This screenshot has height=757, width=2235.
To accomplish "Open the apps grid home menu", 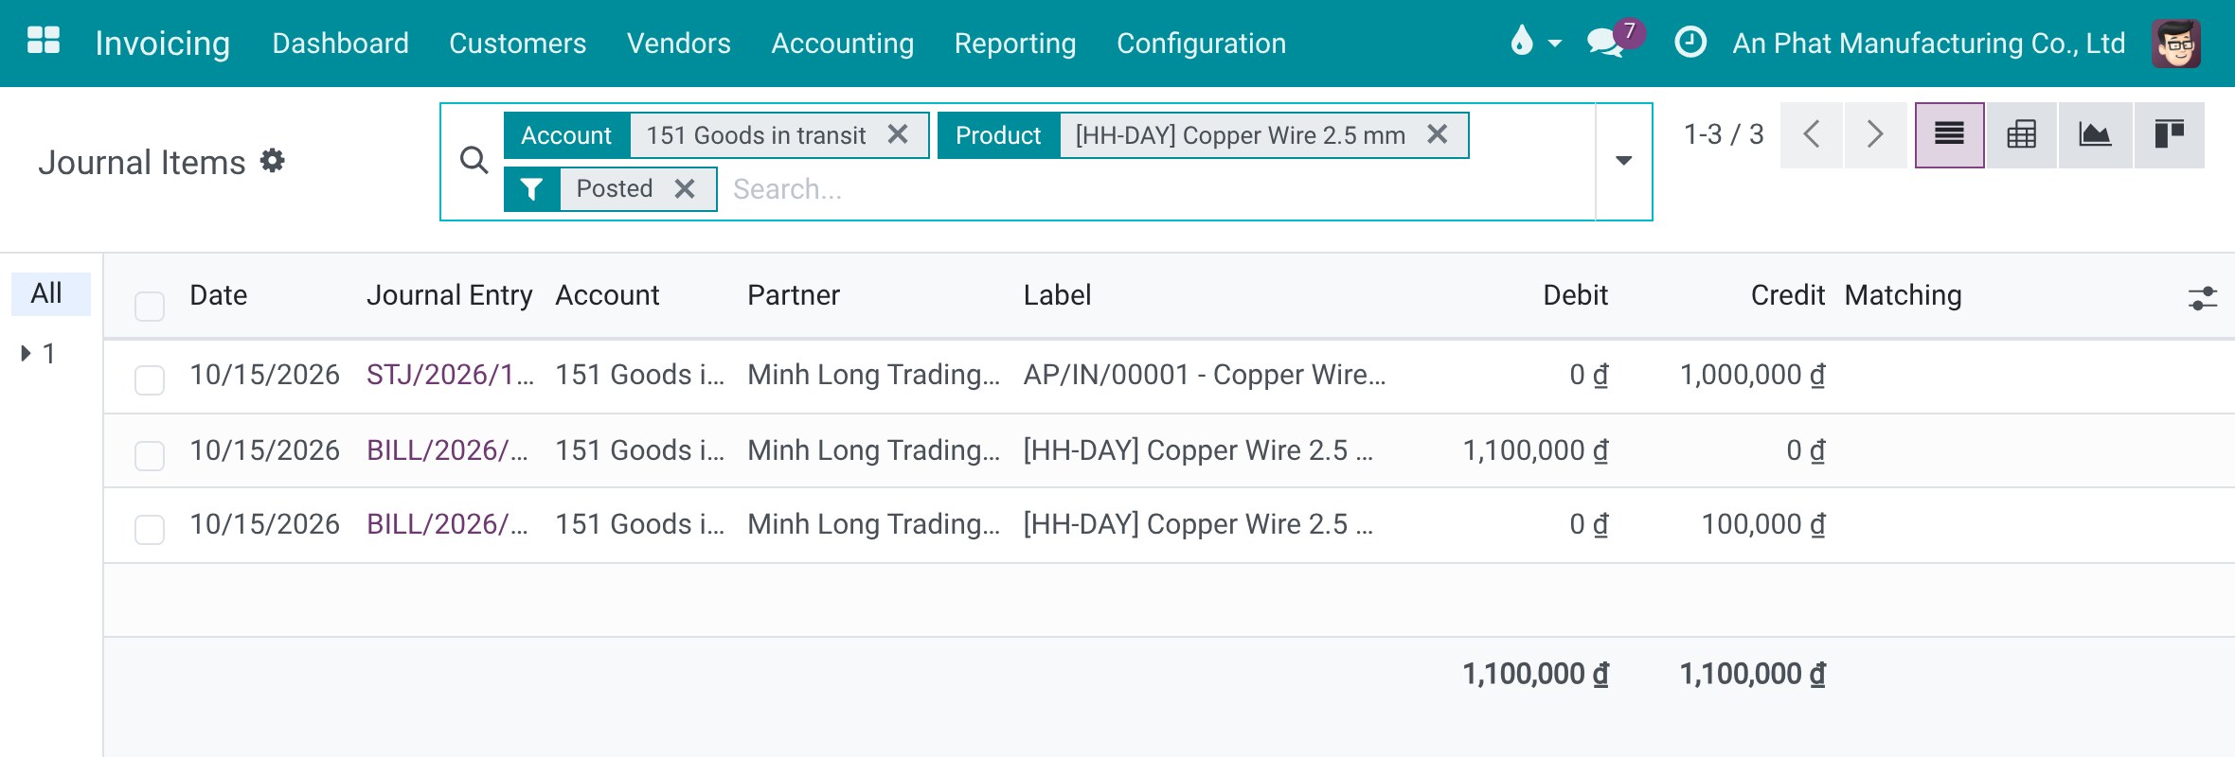I will tap(44, 42).
